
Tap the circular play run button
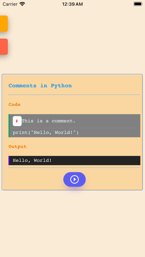(74, 179)
